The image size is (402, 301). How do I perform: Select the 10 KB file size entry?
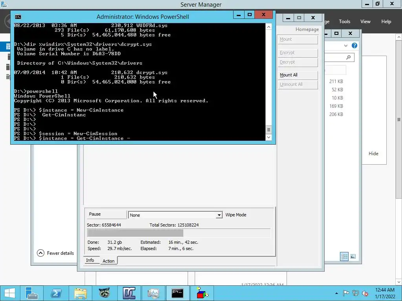pyautogui.click(x=337, y=98)
